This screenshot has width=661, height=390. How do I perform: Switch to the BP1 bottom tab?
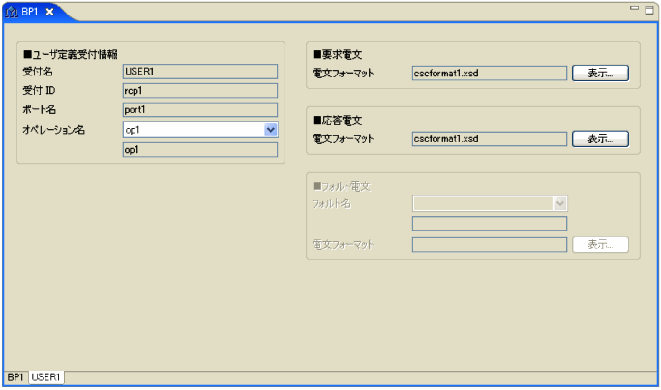15,375
